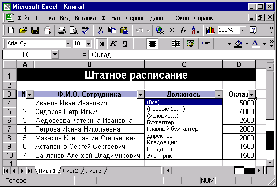Toggle bold Ж formatting
This screenshot has width=277, height=187.
[x=102, y=44]
